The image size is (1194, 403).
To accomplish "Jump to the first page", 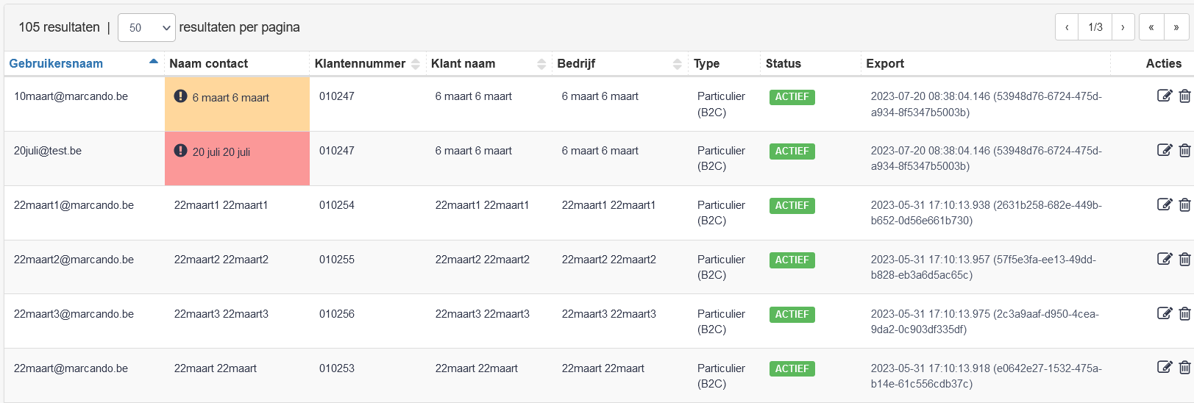I will point(1151,27).
